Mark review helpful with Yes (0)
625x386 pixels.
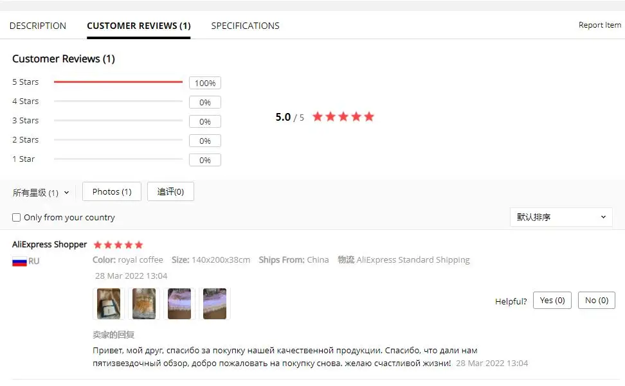tap(552, 301)
